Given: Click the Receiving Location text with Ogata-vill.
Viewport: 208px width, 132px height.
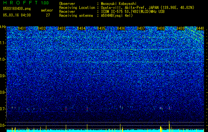Looking at the screenshot, I should [147, 8].
